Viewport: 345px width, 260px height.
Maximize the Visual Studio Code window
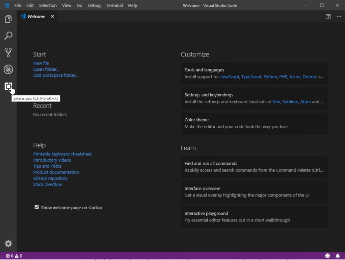click(x=322, y=5)
